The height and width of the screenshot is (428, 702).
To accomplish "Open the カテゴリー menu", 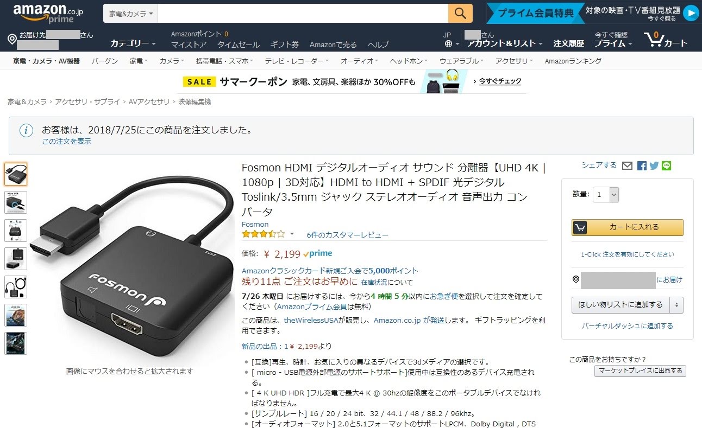I will click(133, 43).
